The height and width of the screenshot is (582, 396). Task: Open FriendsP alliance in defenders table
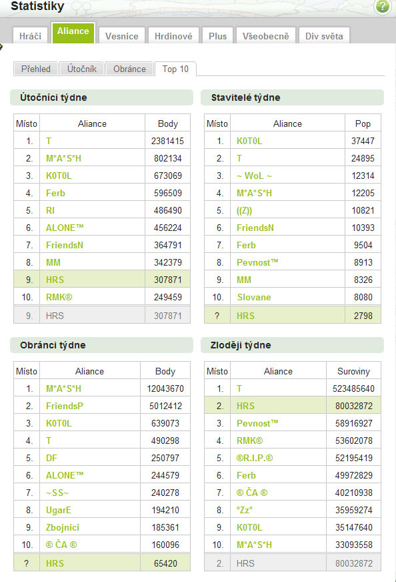(65, 406)
